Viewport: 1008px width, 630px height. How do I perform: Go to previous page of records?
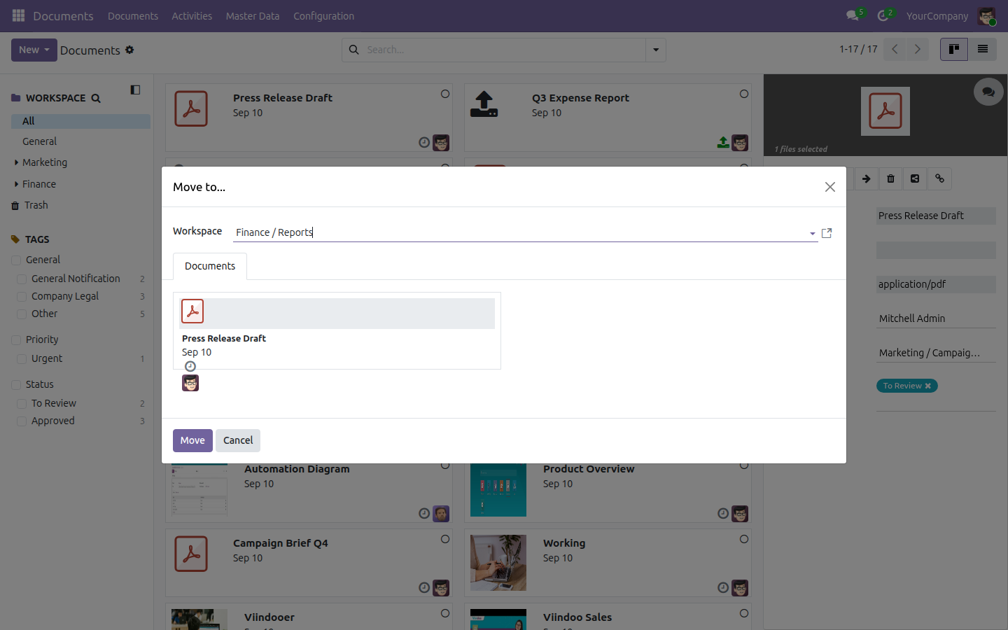(x=895, y=49)
